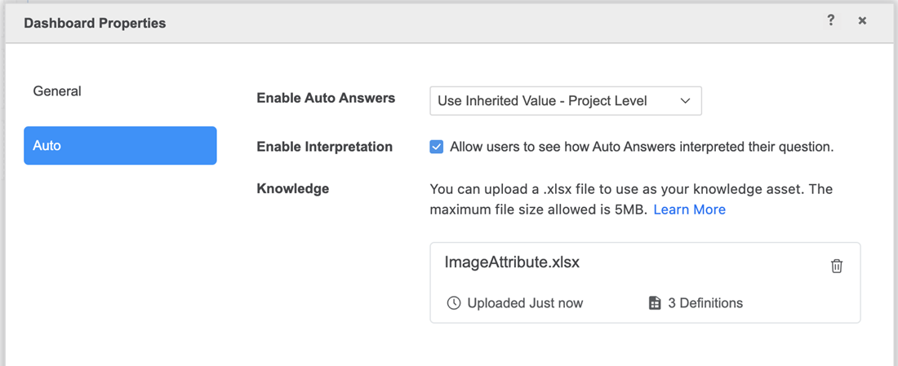Click the Enable Auto Answers label
Viewport: 898px width, 366px height.
tap(326, 98)
